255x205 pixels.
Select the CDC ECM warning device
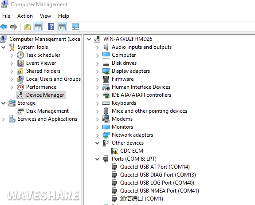(132, 151)
